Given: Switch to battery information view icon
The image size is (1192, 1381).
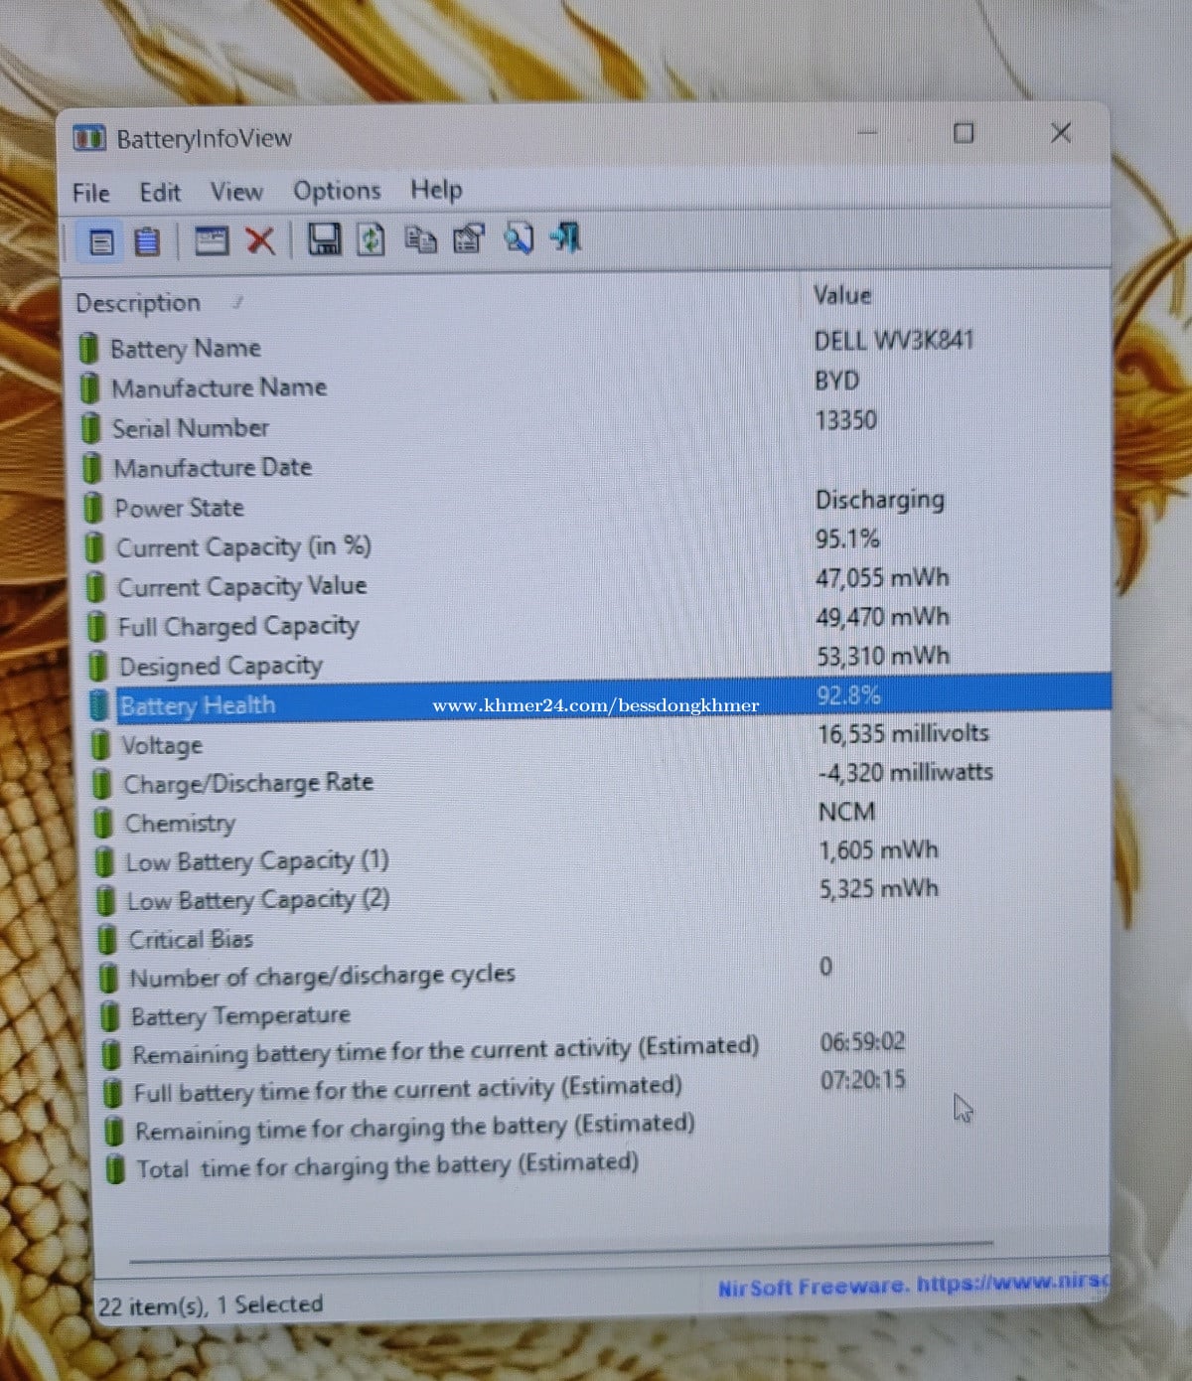Looking at the screenshot, I should 101,241.
